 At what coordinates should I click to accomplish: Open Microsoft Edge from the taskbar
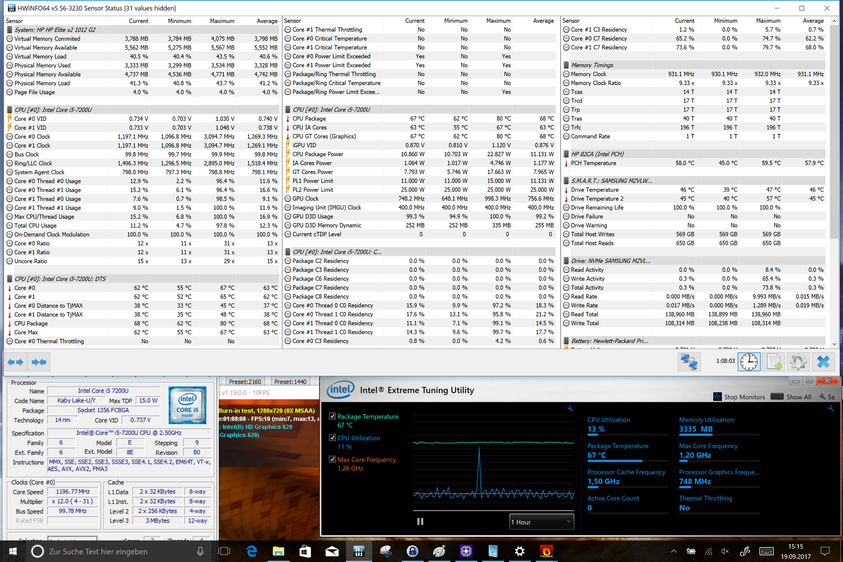coord(251,552)
